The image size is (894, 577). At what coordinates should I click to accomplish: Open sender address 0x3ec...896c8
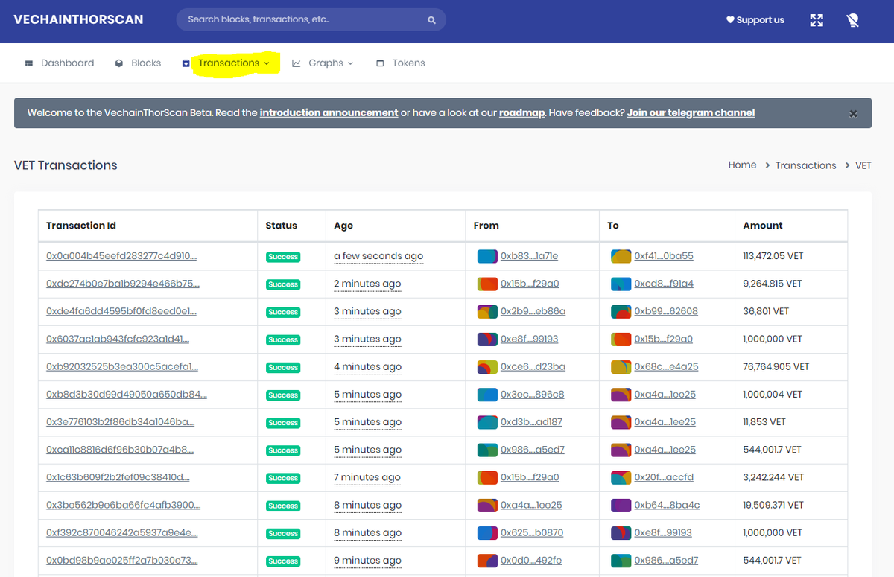(x=532, y=394)
